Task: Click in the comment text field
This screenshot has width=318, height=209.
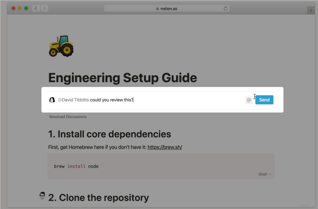Action: pyautogui.click(x=150, y=100)
